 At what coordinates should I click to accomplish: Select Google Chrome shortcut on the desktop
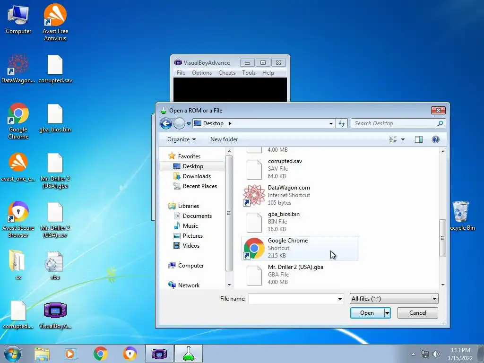click(18, 121)
